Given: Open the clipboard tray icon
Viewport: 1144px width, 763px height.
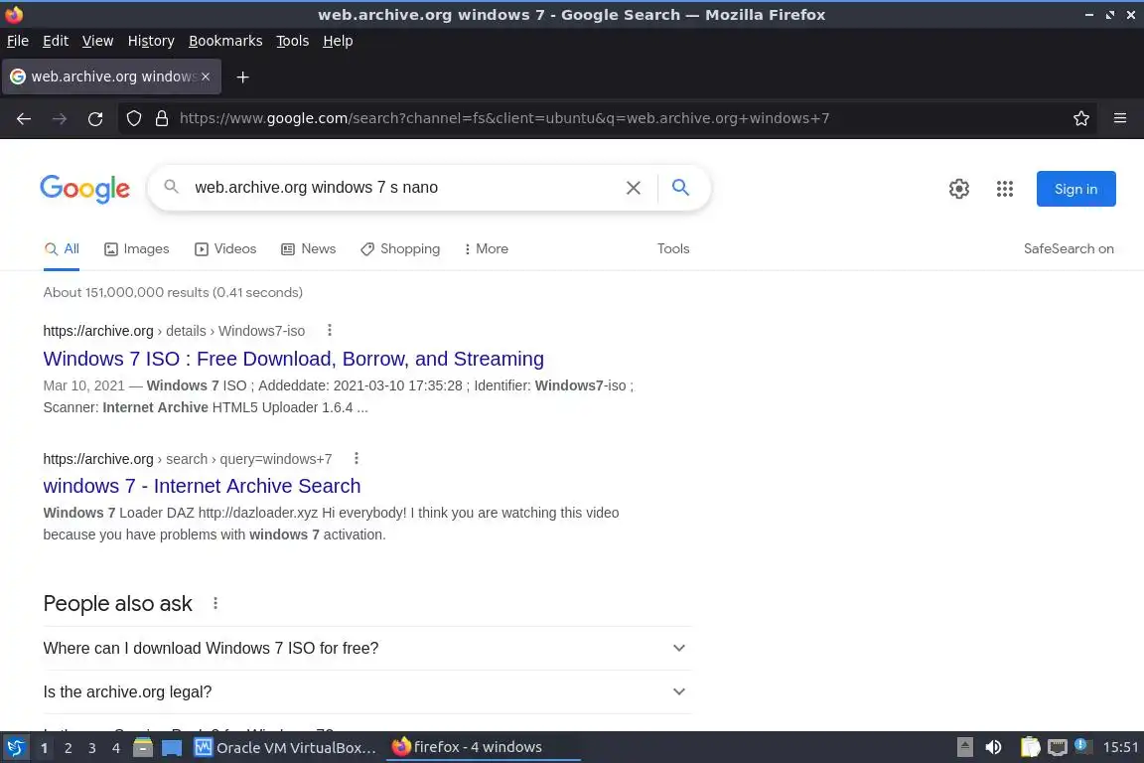Looking at the screenshot, I should coord(1030,747).
